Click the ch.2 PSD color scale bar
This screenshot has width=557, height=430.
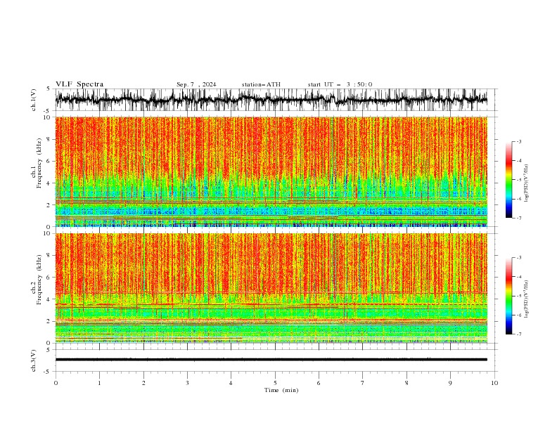[508, 296]
